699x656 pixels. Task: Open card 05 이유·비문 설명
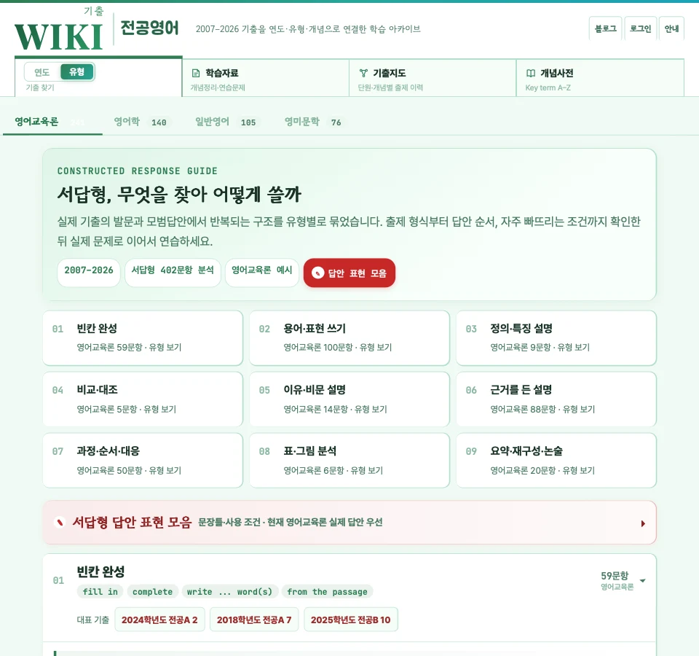coord(349,399)
